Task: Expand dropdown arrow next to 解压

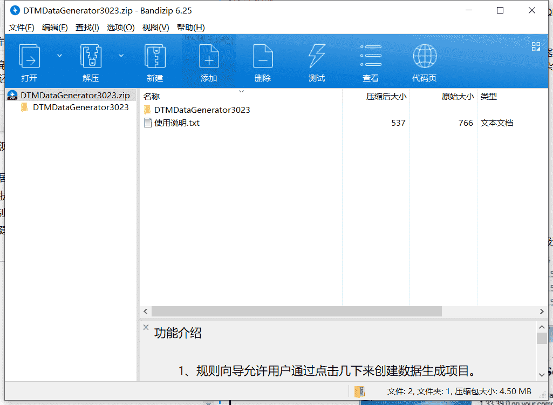Action: (x=121, y=56)
